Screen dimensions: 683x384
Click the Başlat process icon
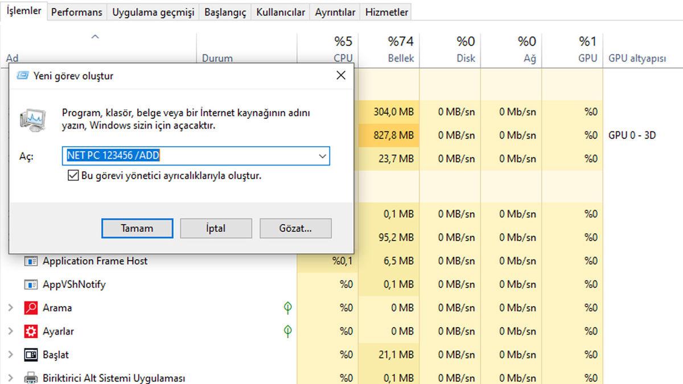(x=30, y=354)
